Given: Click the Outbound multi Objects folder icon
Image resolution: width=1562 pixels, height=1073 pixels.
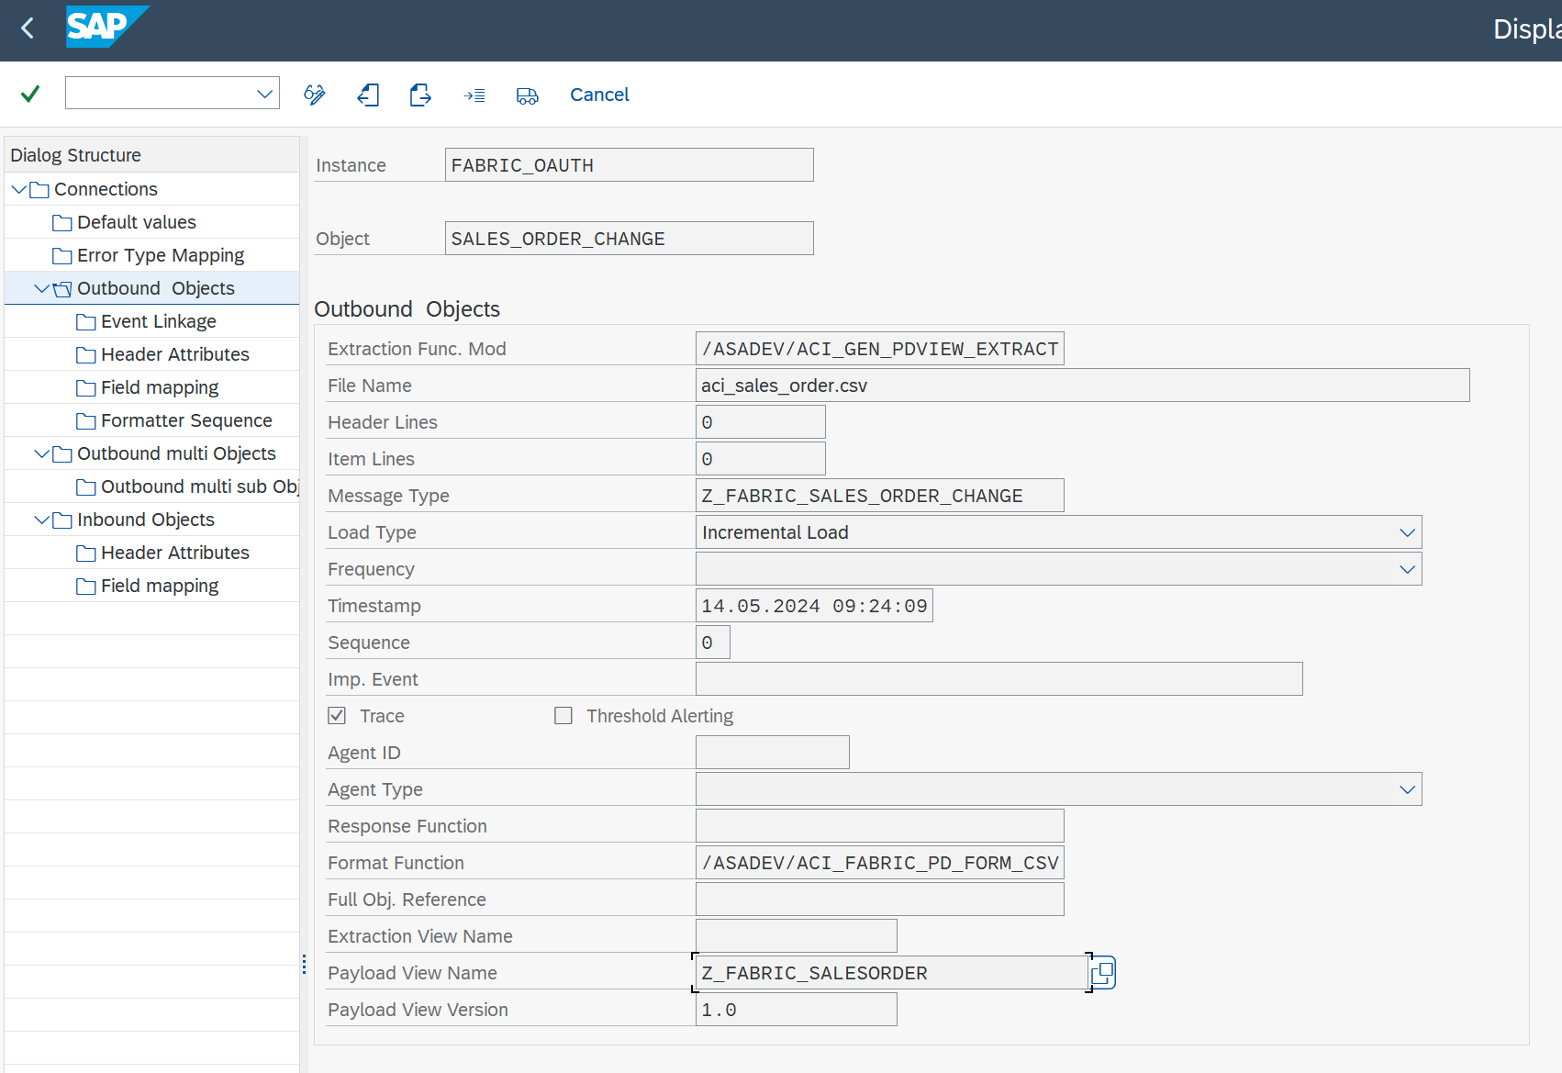Looking at the screenshot, I should click(62, 454).
